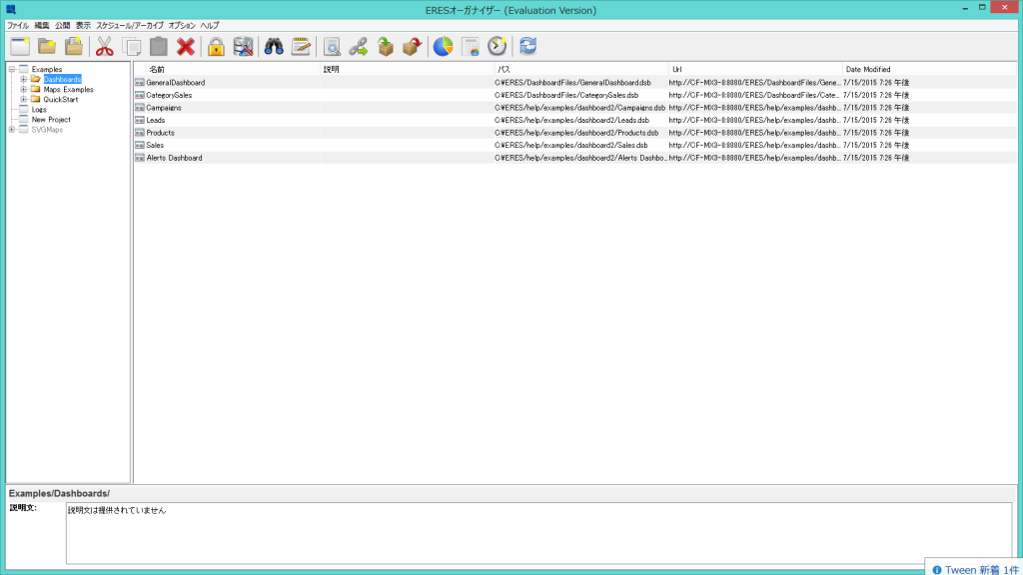Expand the SVGMaps tree node
Viewport: 1023px width, 575px height.
(12, 130)
